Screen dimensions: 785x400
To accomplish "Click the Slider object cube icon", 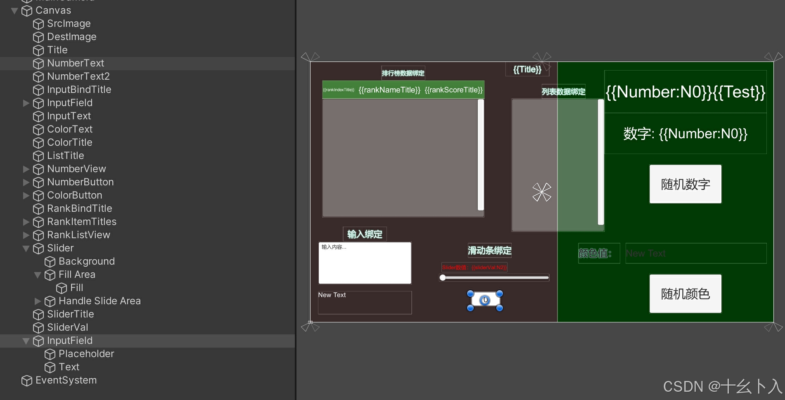I will coord(38,249).
